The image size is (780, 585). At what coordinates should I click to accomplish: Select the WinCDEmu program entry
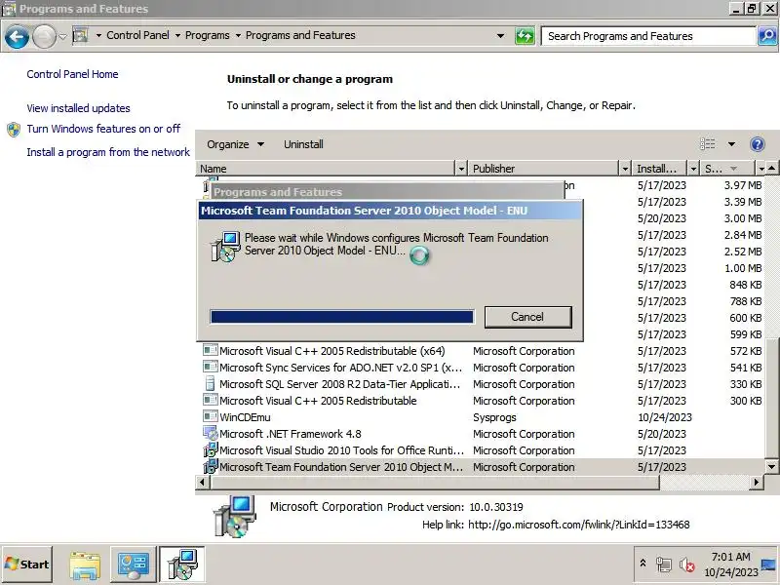click(480, 417)
